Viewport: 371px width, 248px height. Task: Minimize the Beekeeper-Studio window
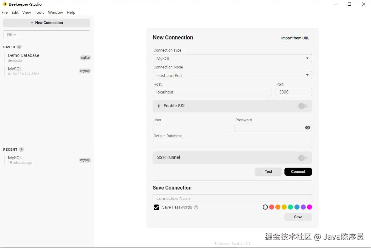(x=335, y=4)
